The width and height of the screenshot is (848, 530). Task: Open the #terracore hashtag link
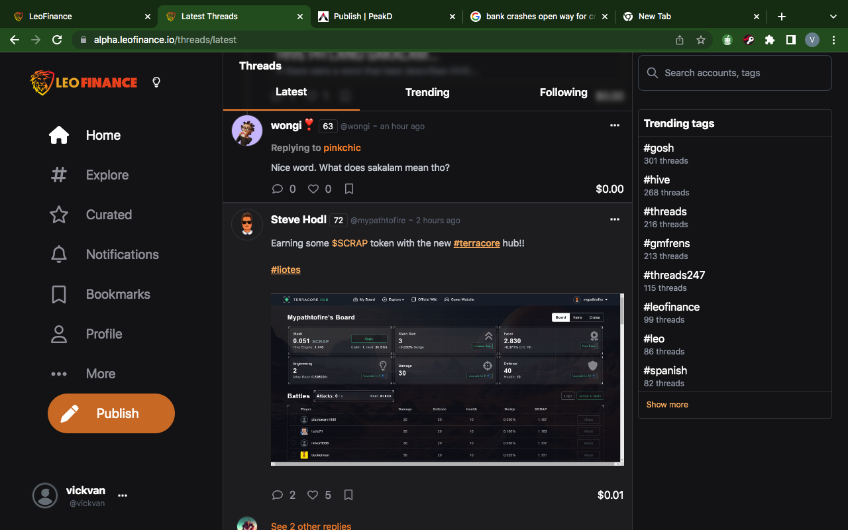476,243
